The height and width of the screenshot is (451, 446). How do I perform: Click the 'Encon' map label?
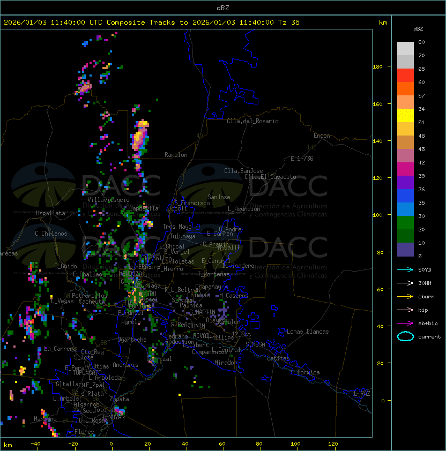pyautogui.click(x=322, y=136)
